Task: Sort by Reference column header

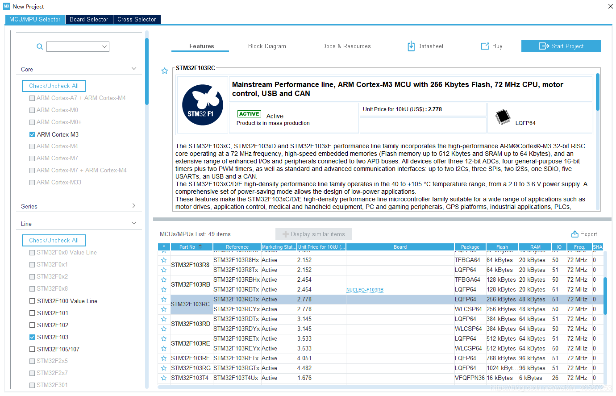Action: point(237,247)
